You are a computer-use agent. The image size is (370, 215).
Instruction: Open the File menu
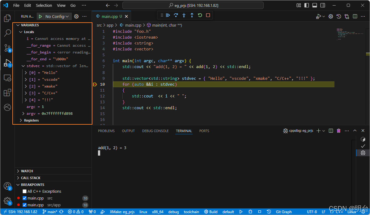tap(16, 5)
